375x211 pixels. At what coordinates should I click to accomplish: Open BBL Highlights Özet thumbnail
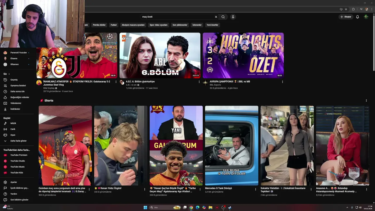tap(243, 55)
